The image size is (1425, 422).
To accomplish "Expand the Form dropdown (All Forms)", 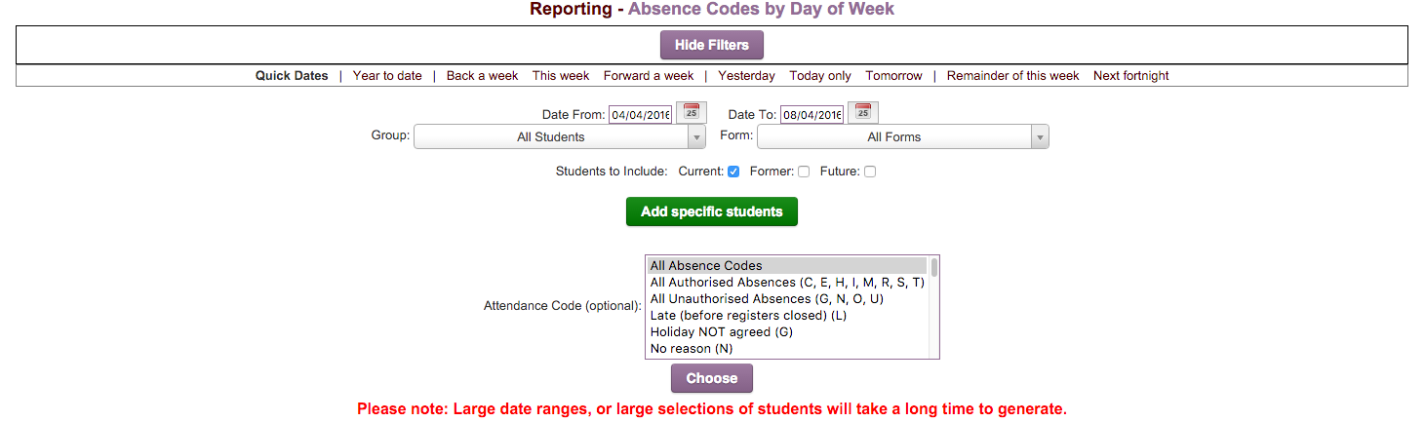I will (902, 137).
